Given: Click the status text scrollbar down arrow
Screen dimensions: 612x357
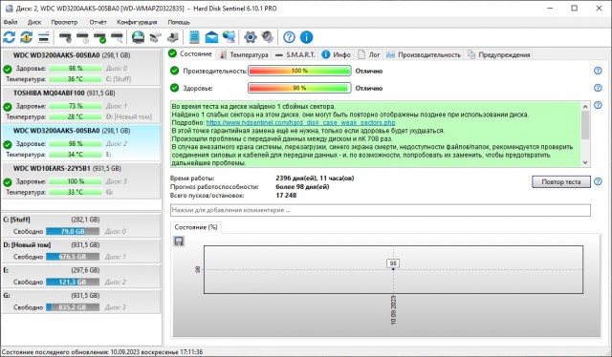Looking at the screenshot, I should tap(585, 163).
